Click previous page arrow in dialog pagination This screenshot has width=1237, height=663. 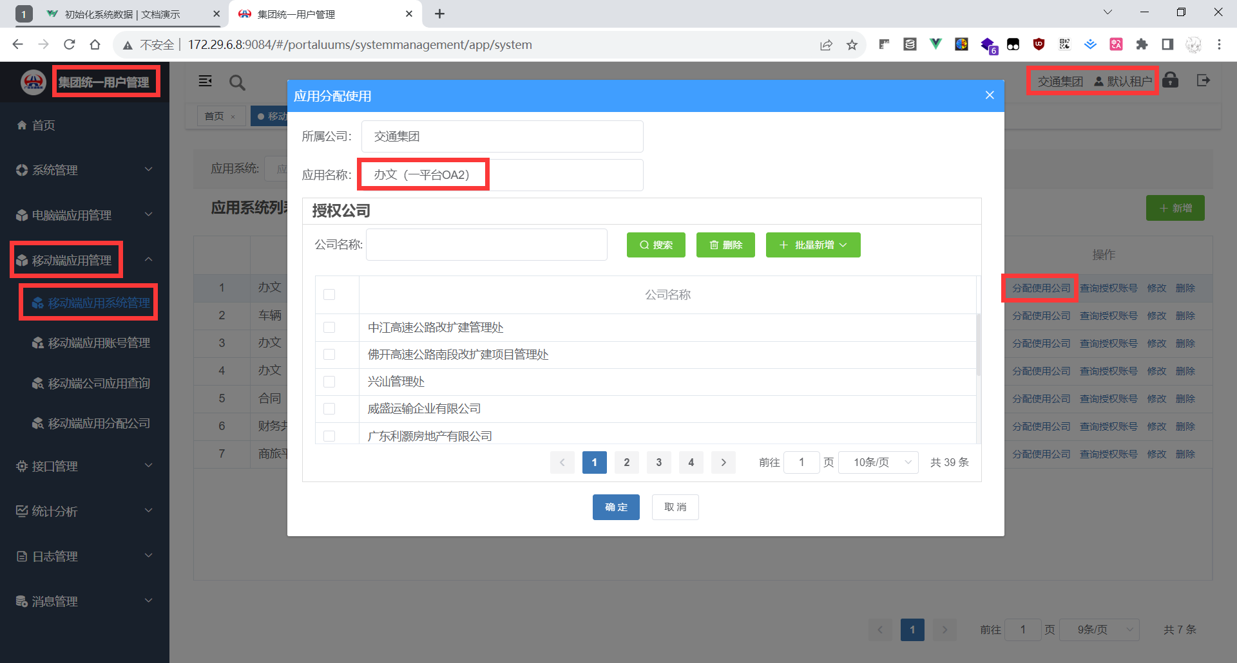click(x=562, y=462)
